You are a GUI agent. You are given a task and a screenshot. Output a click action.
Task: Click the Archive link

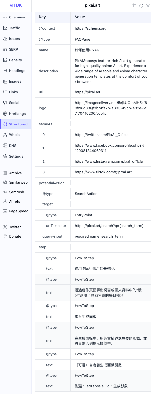click(16, 173)
